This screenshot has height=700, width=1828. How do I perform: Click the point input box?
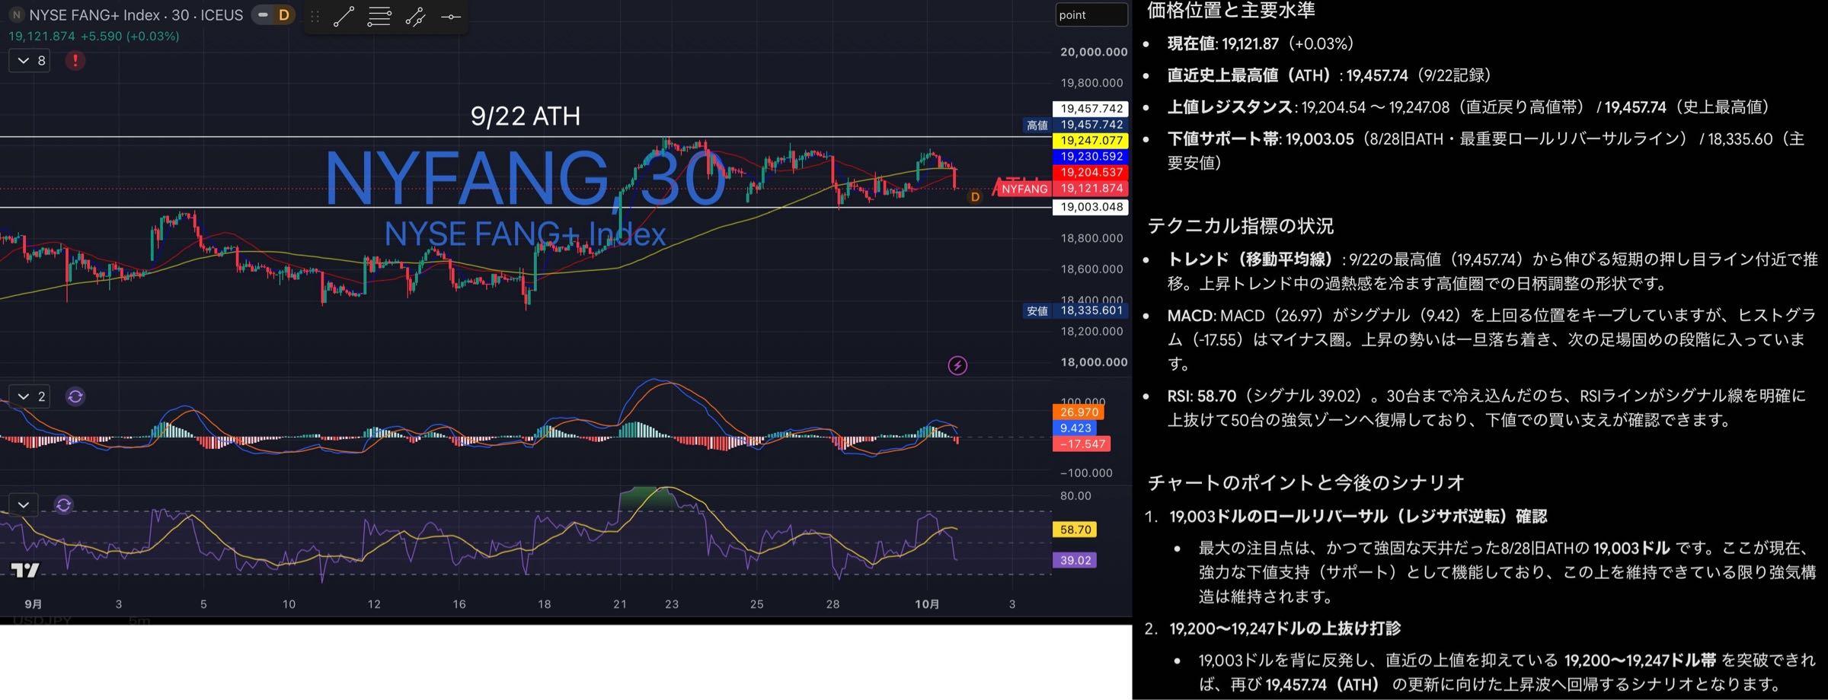[1091, 15]
